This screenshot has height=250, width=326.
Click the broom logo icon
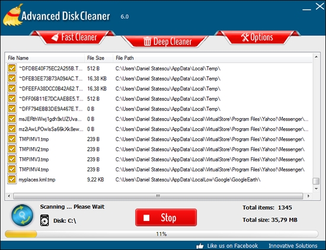12,15
